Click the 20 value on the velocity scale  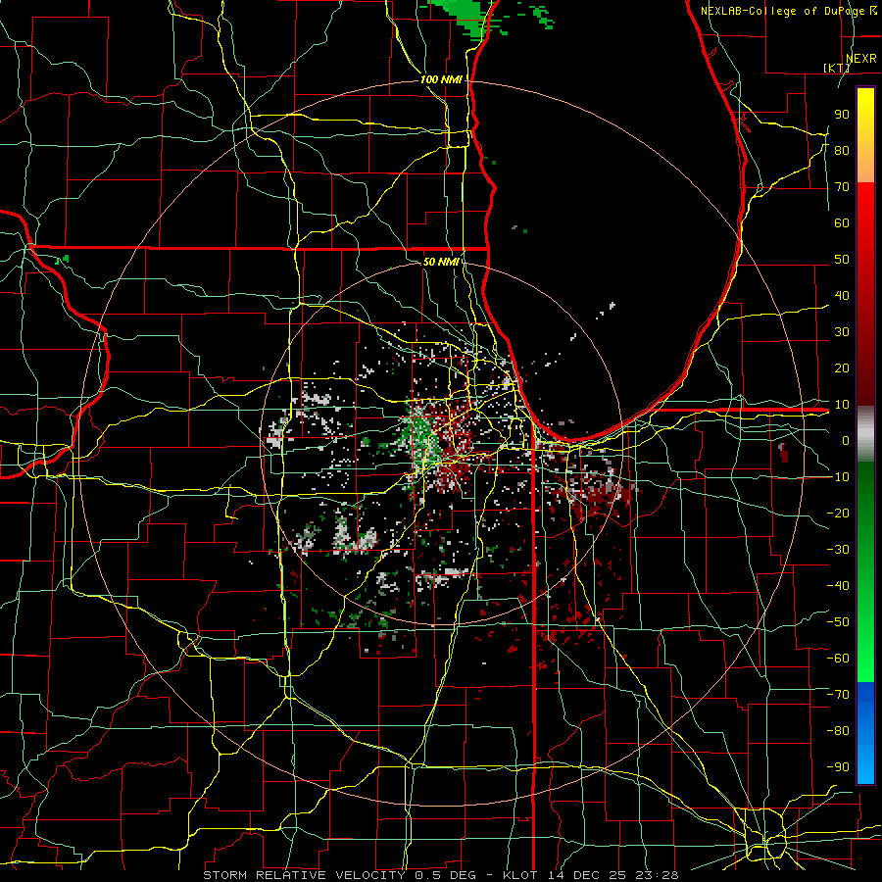click(842, 367)
